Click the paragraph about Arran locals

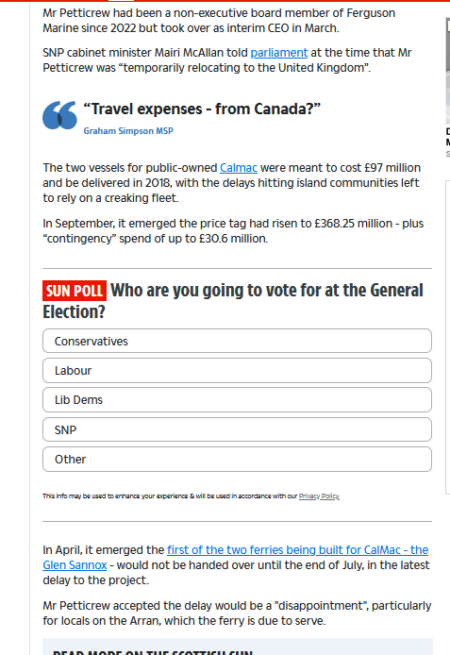click(x=237, y=613)
